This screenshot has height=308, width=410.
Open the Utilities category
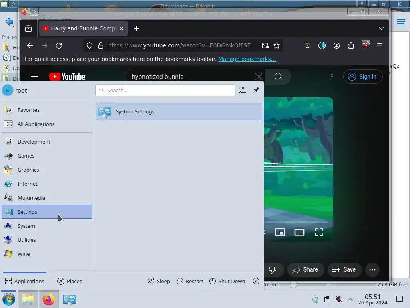47,240
